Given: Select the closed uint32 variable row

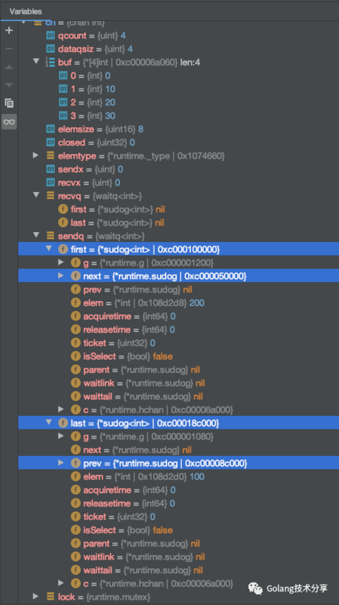Looking at the screenshot, I should [x=178, y=143].
